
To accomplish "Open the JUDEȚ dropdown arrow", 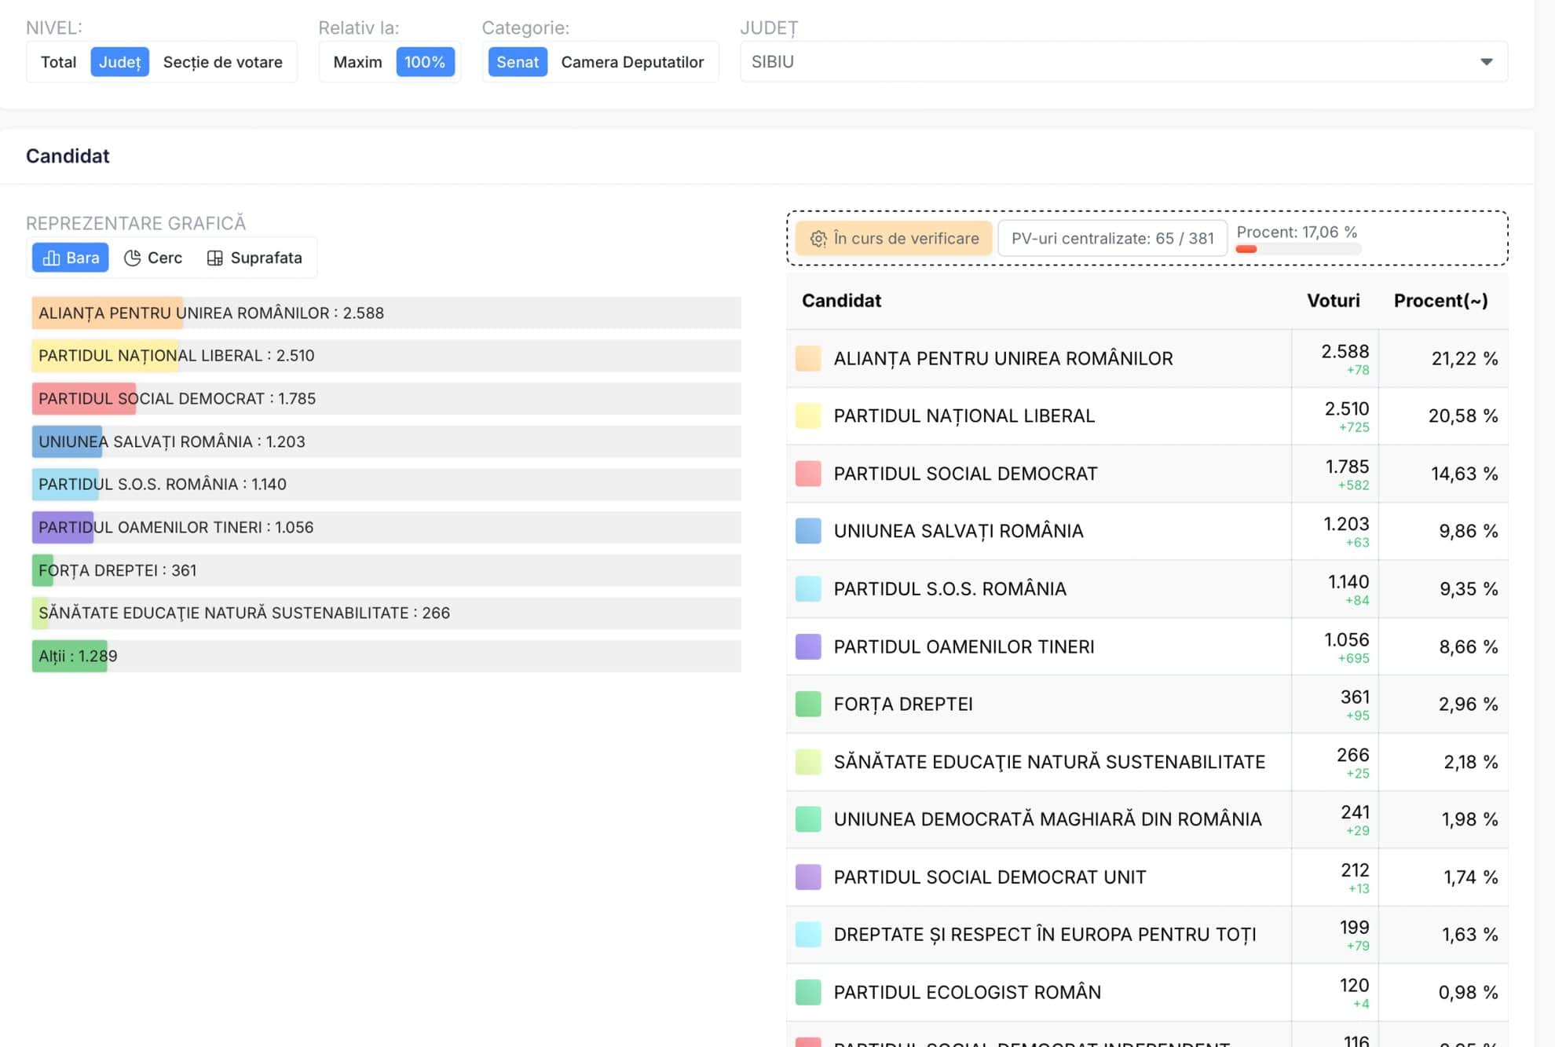I will click(1486, 62).
